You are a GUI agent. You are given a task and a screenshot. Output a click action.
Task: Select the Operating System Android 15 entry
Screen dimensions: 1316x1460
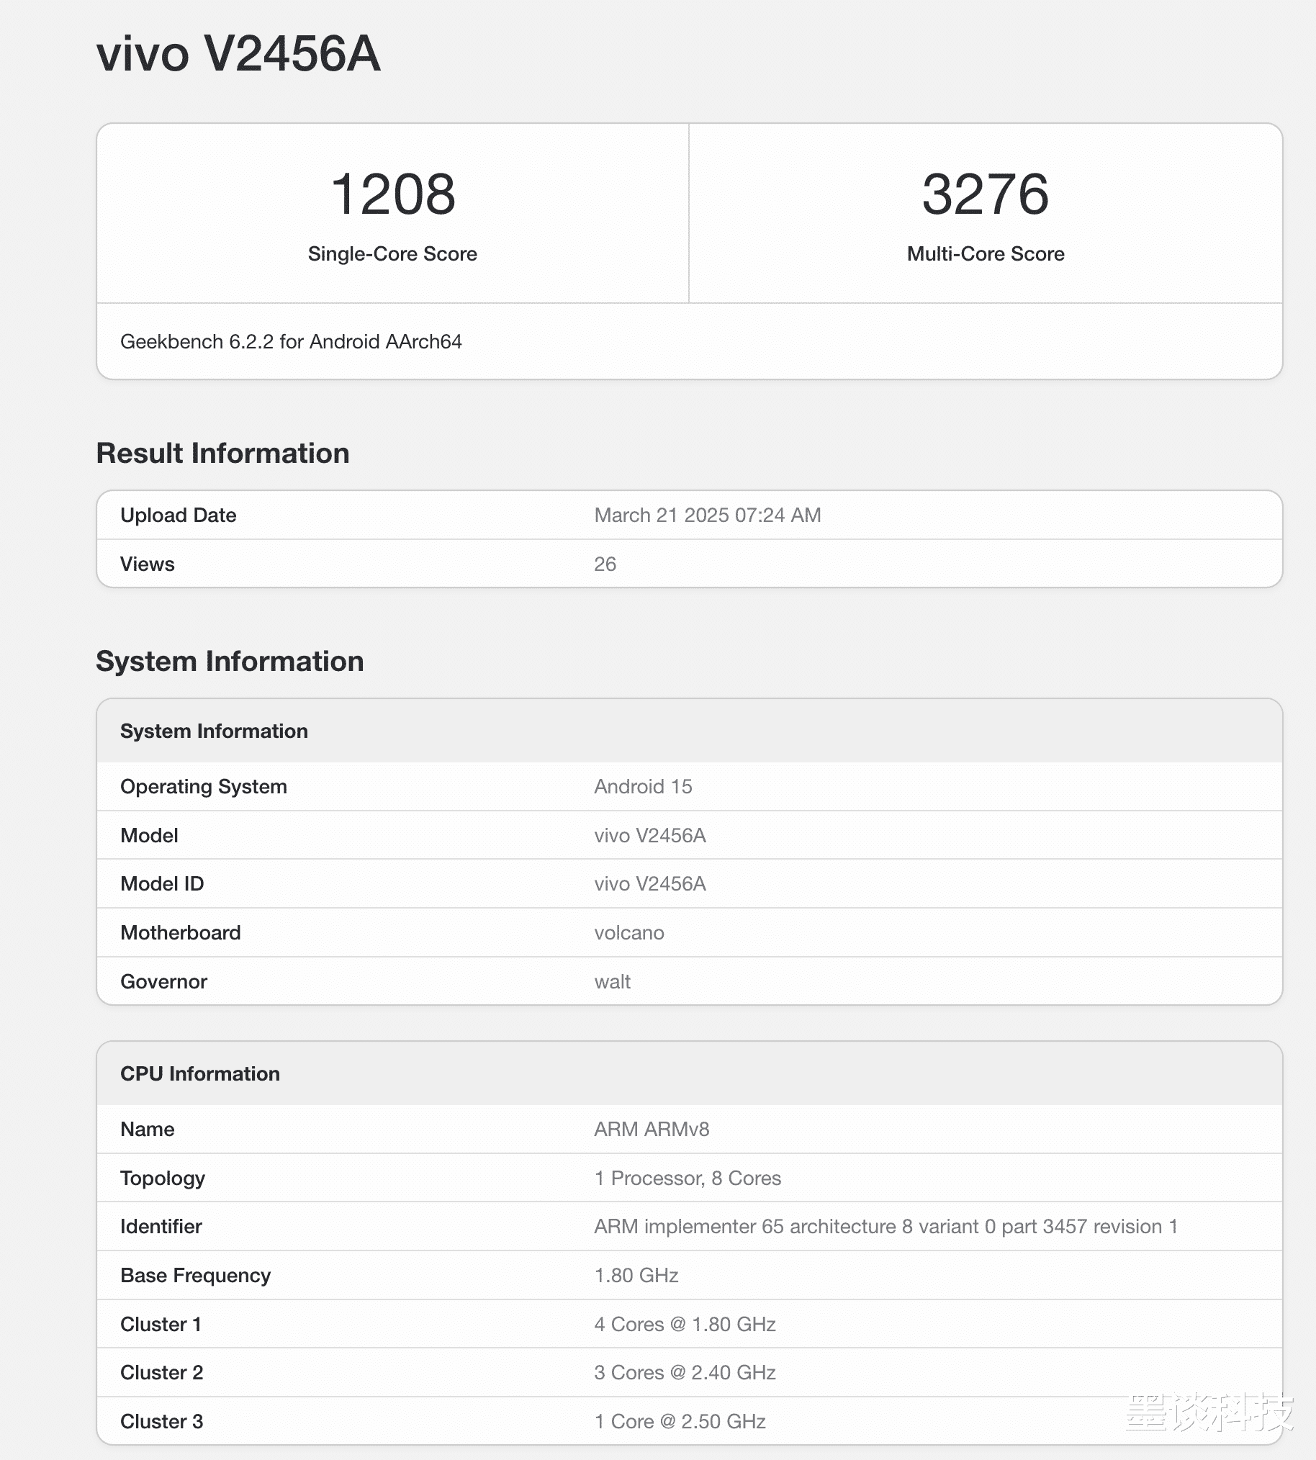(644, 787)
